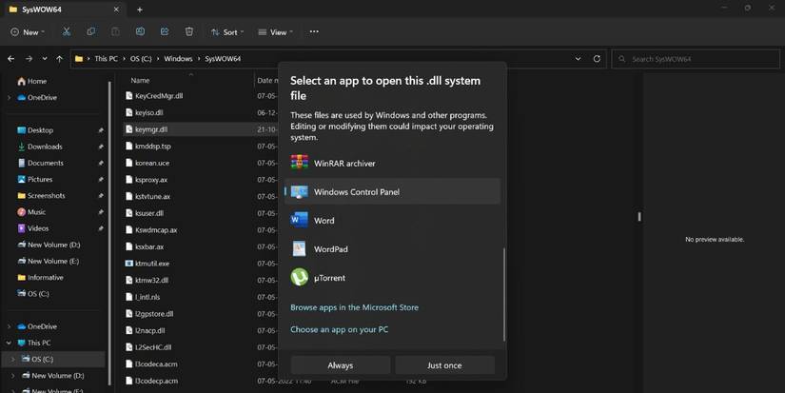Screen dimensions: 785x393
Task: Click the Delete trash icon in toolbar
Action: (x=189, y=31)
